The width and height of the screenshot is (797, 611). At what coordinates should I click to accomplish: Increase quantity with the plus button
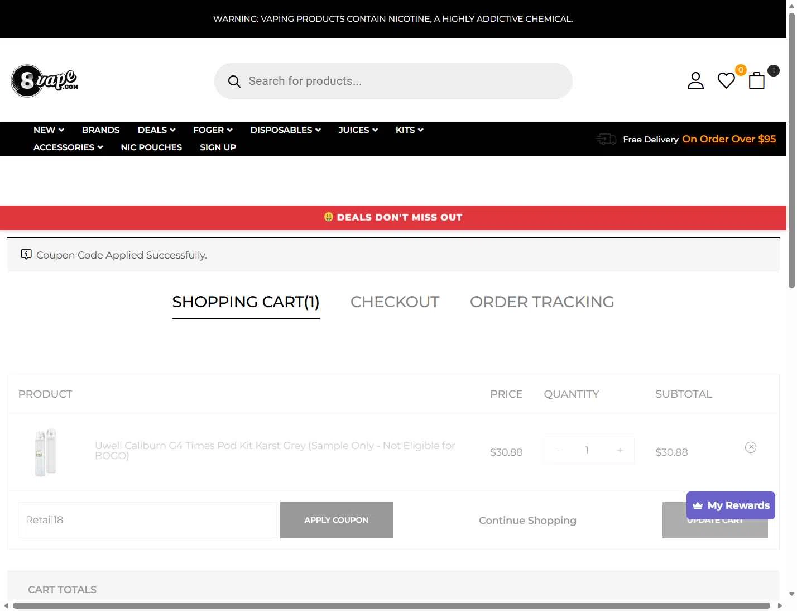pyautogui.click(x=620, y=450)
